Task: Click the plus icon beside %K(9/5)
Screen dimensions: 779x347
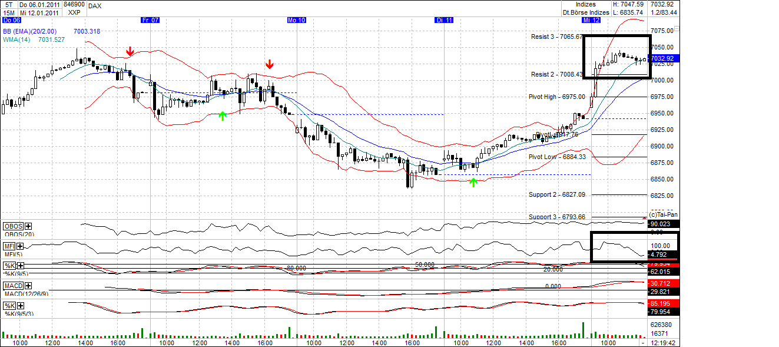Action: pyautogui.click(x=21, y=266)
